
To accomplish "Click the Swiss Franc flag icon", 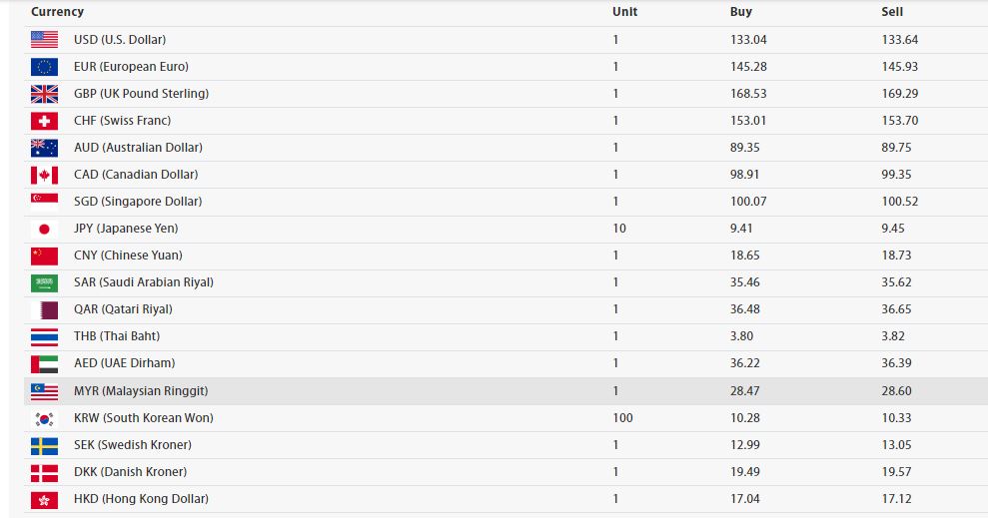I will [x=44, y=121].
